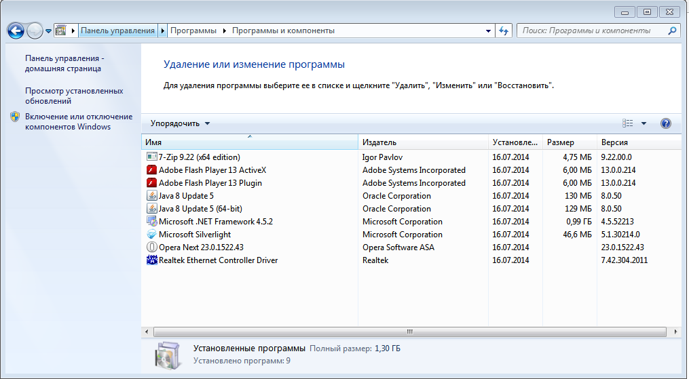Screen dimensions: 689x379
Task: Select Java 8 Update 5 (64-bit) name
Action: coord(200,208)
